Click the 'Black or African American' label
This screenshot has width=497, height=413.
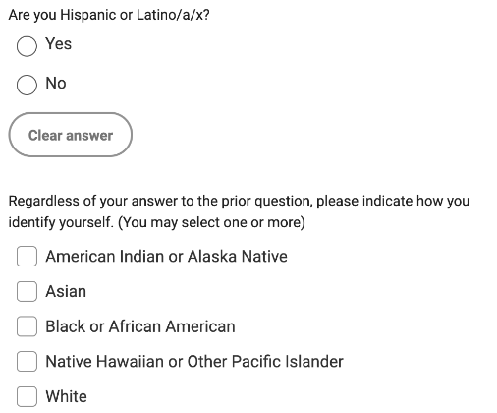click(140, 326)
